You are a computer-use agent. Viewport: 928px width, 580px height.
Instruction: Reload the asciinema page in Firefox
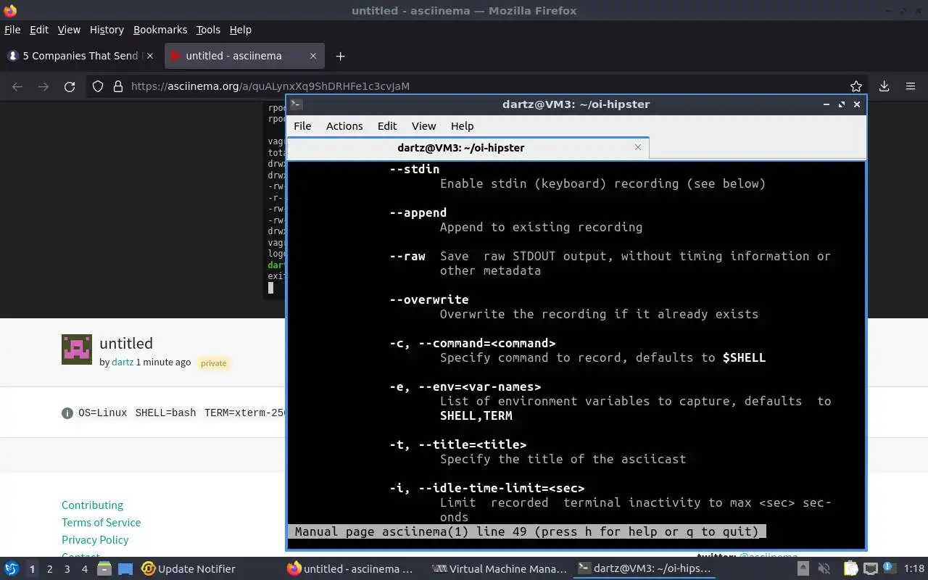70,86
